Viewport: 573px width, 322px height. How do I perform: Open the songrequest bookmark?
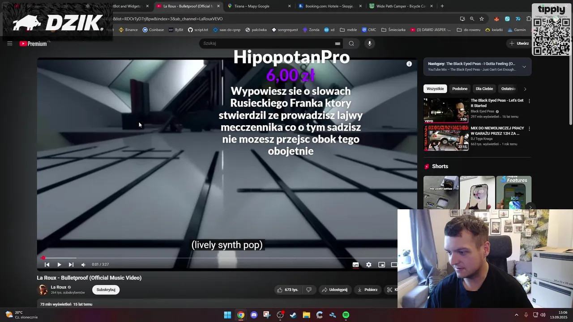[x=285, y=30]
